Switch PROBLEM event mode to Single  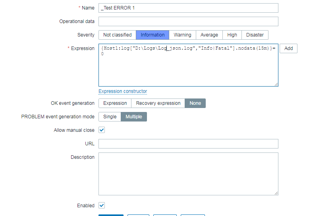(x=110, y=117)
